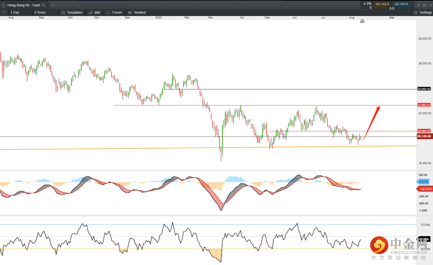Click the Settings gear icon
This screenshot has width=433, height=265.
pyautogui.click(x=416, y=12)
